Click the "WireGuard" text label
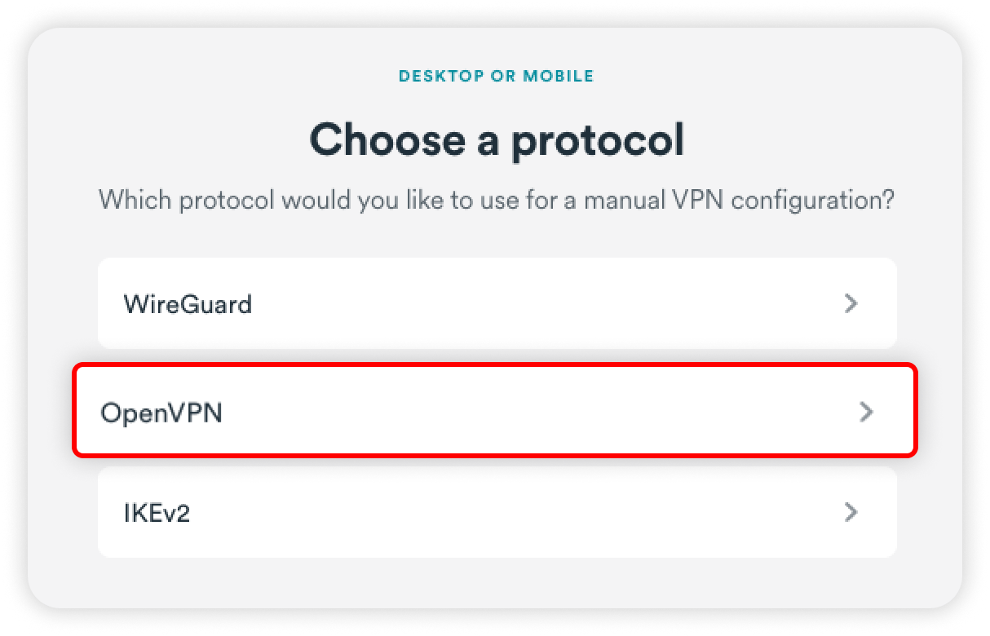990x636 pixels. pos(188,304)
